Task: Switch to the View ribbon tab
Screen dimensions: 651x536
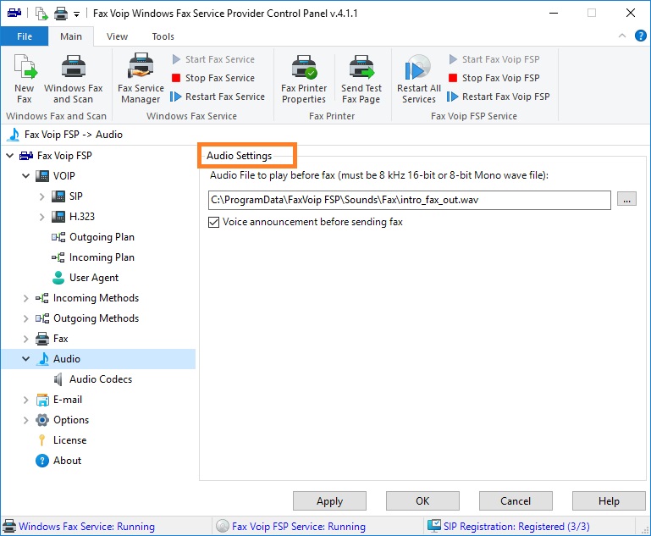Action: click(117, 36)
